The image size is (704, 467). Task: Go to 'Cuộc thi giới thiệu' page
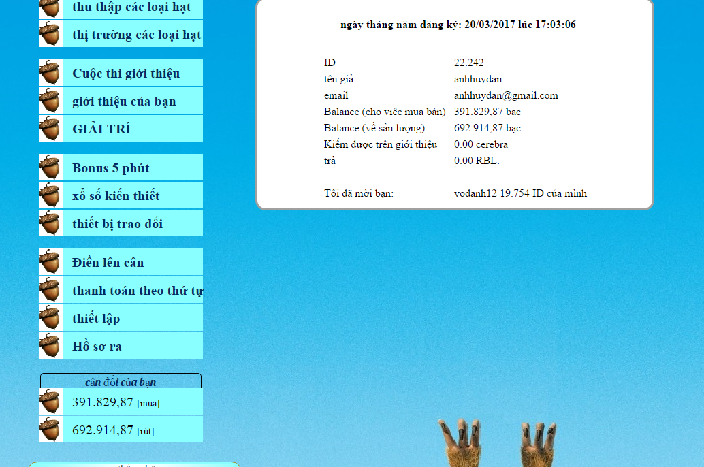[121, 73]
